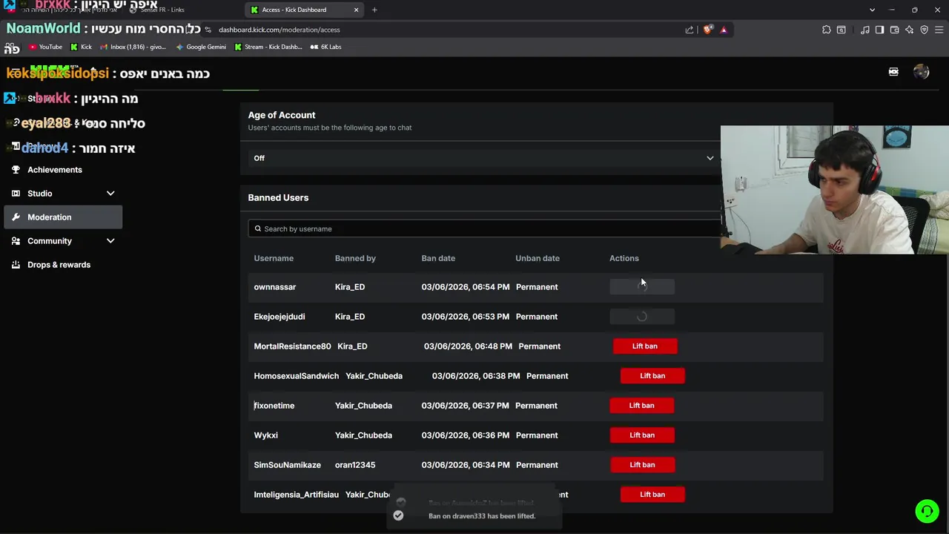Click ban date 03/06/2026, 06:54 PM
Screen dimensions: 949x534
[466, 287]
